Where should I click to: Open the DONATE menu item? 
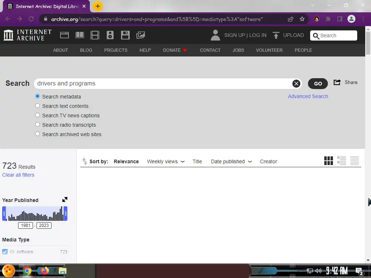175,50
